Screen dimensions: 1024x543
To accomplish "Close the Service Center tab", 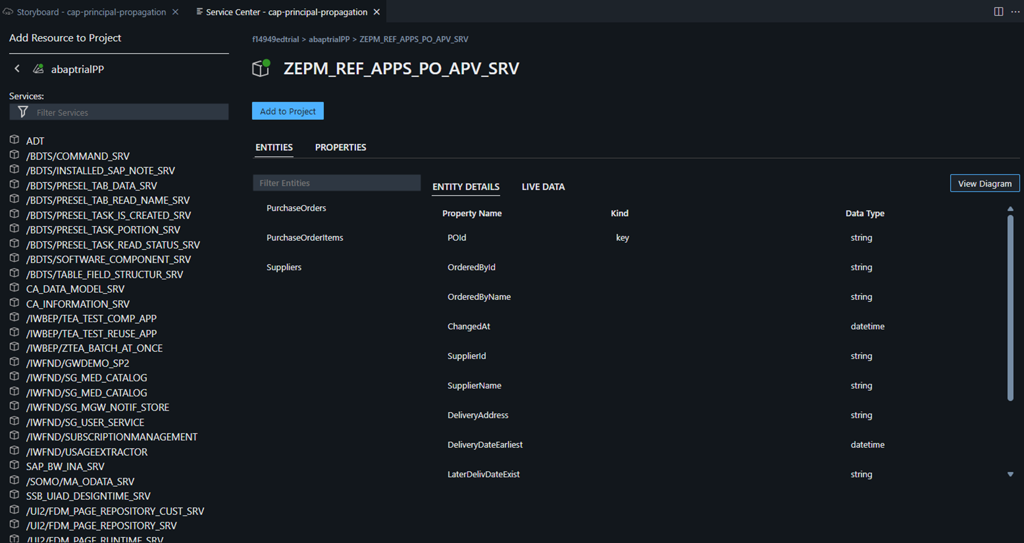I will click(377, 12).
